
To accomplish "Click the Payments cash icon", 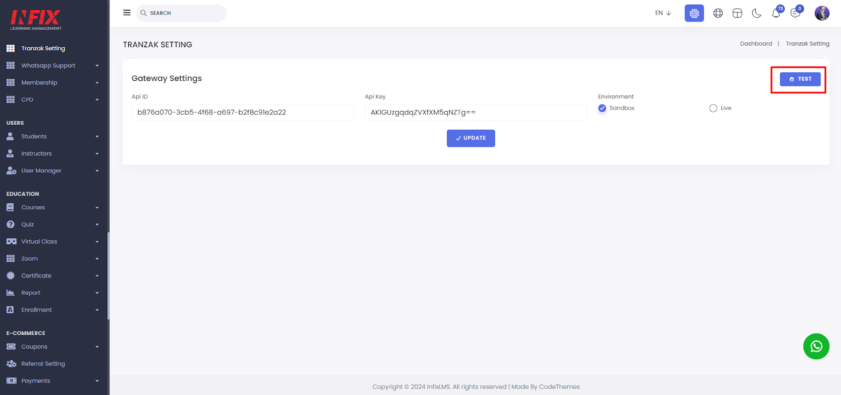I will pos(11,381).
